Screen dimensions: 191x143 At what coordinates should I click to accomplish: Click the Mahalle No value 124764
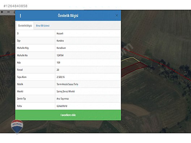(x=60, y=55)
